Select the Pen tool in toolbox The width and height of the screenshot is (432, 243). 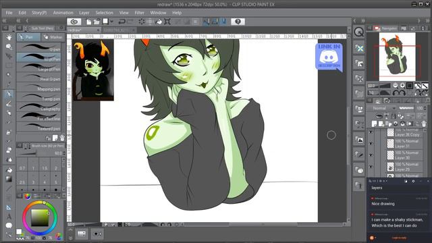9,94
